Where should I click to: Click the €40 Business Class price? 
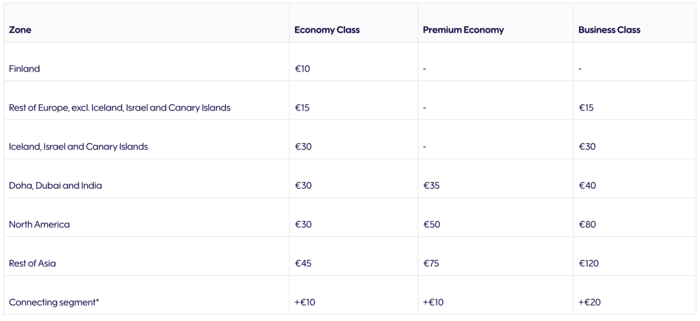point(587,186)
